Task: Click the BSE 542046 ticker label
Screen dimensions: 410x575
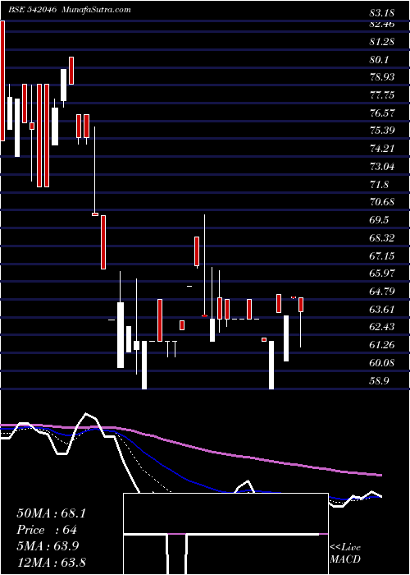Action: 32,10
